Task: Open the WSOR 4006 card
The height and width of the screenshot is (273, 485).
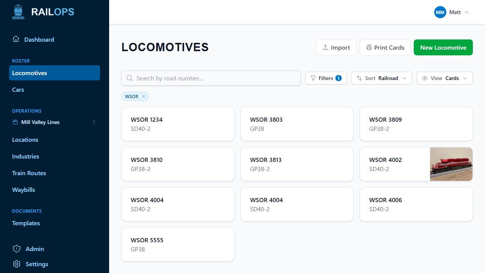Action: click(x=416, y=204)
